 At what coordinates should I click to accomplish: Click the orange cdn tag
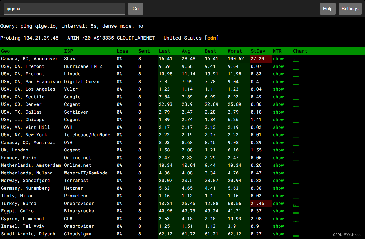pyautogui.click(x=212, y=38)
